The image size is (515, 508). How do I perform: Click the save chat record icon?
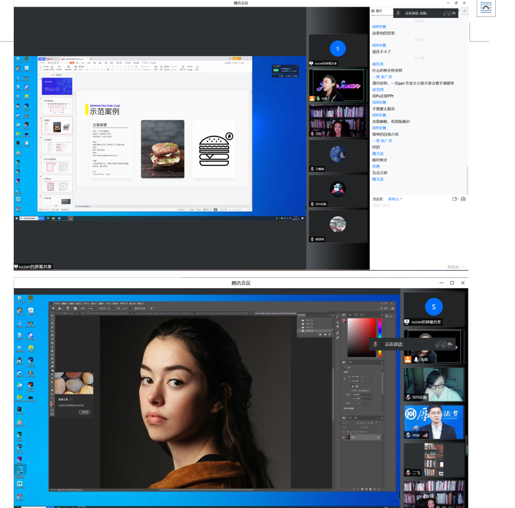[x=463, y=199]
